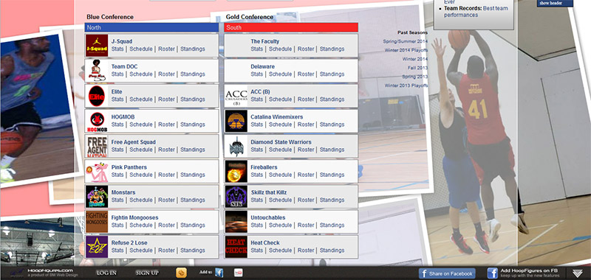591x280 pixels.
Task: Click LOG IN in the footer
Action: click(106, 273)
